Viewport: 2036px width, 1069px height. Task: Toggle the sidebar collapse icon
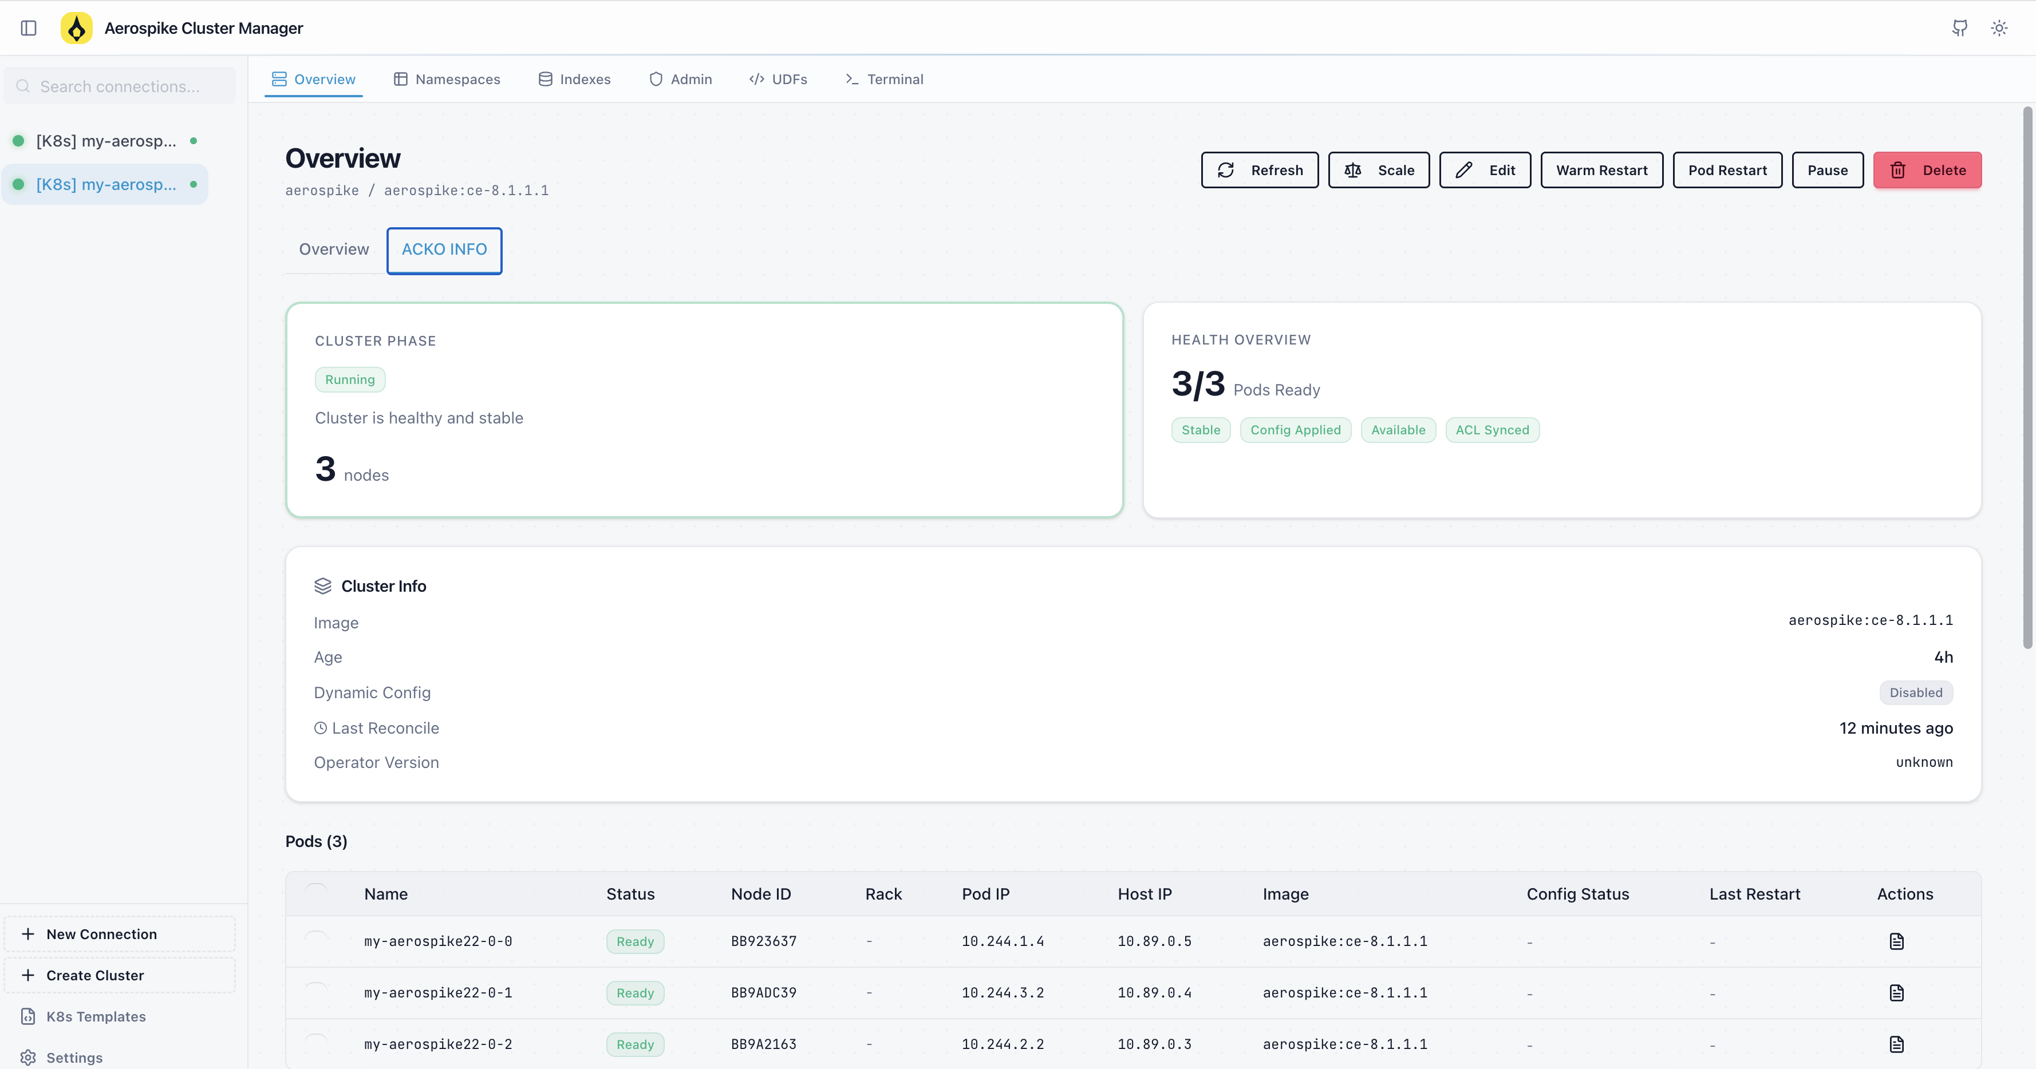[29, 29]
